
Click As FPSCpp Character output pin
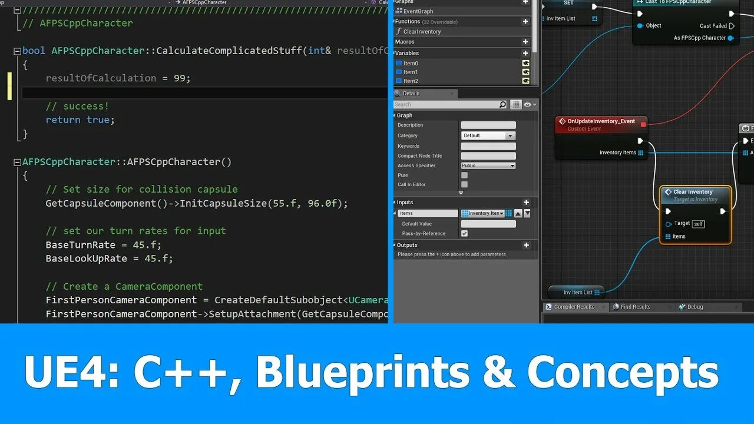(731, 38)
